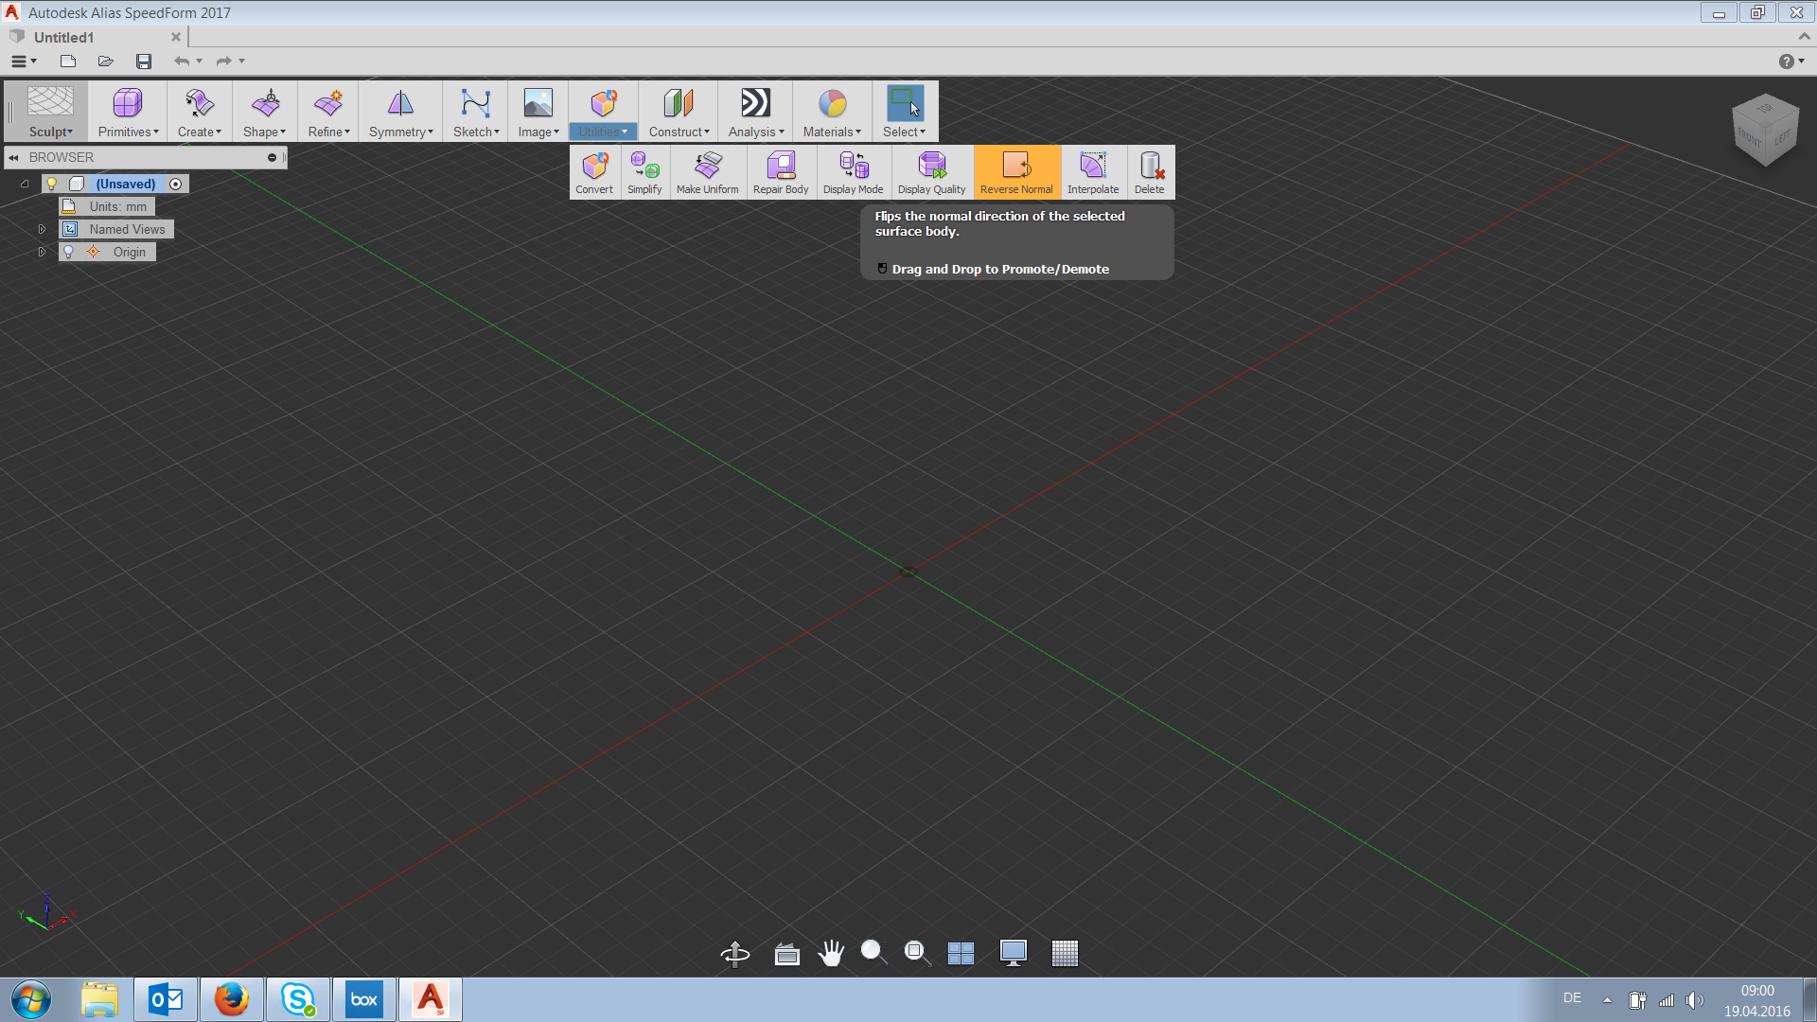This screenshot has width=1817, height=1022.
Task: Click the viewport grid toggle icon
Action: pos(1066,953)
